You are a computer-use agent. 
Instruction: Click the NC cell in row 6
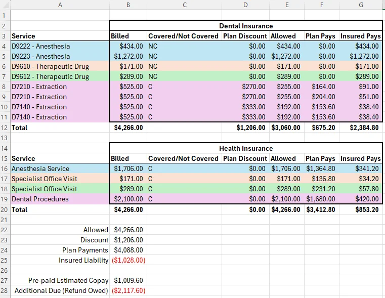(x=184, y=66)
